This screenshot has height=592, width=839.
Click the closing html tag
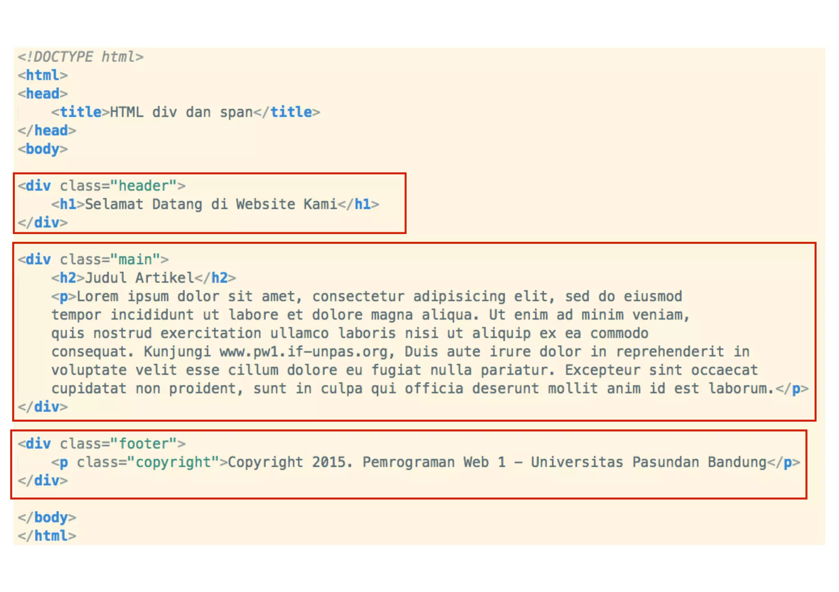click(x=47, y=536)
